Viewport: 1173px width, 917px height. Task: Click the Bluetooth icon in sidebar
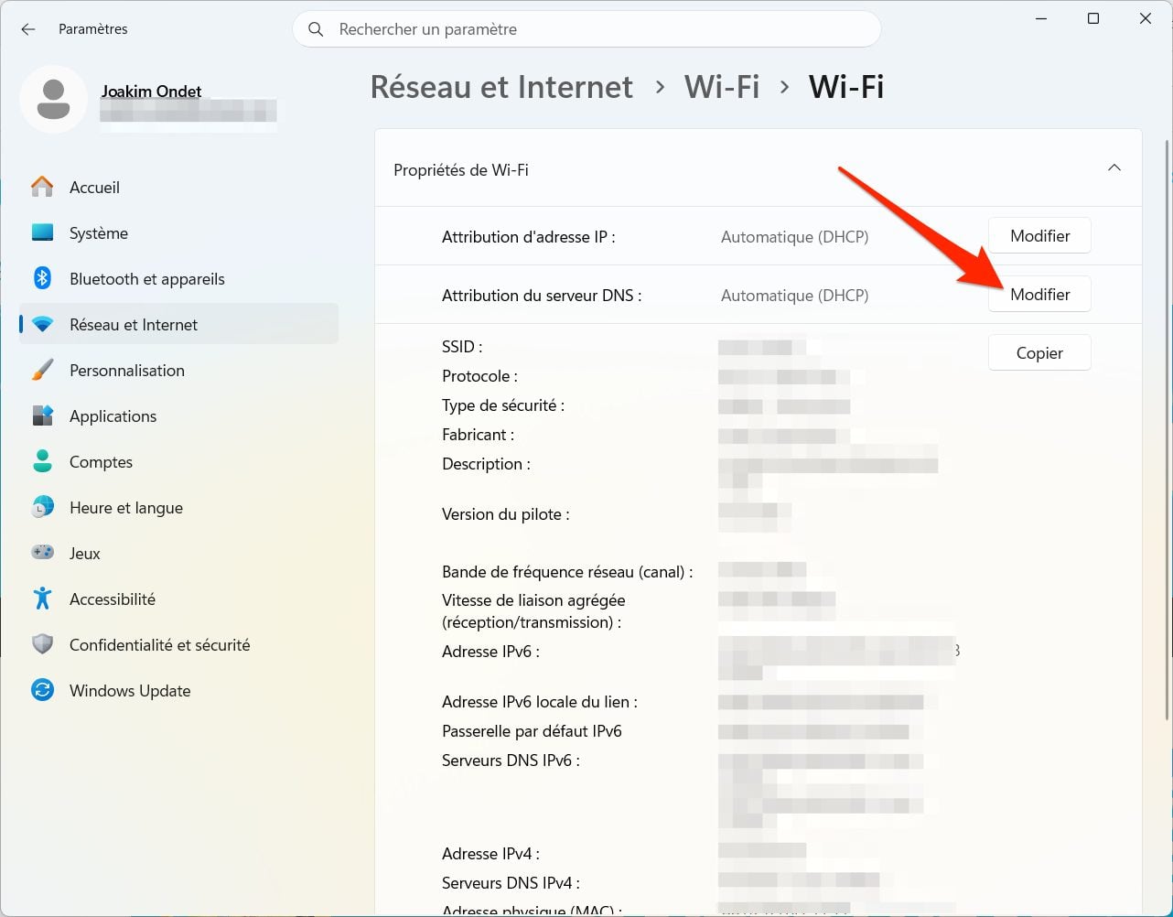click(42, 278)
